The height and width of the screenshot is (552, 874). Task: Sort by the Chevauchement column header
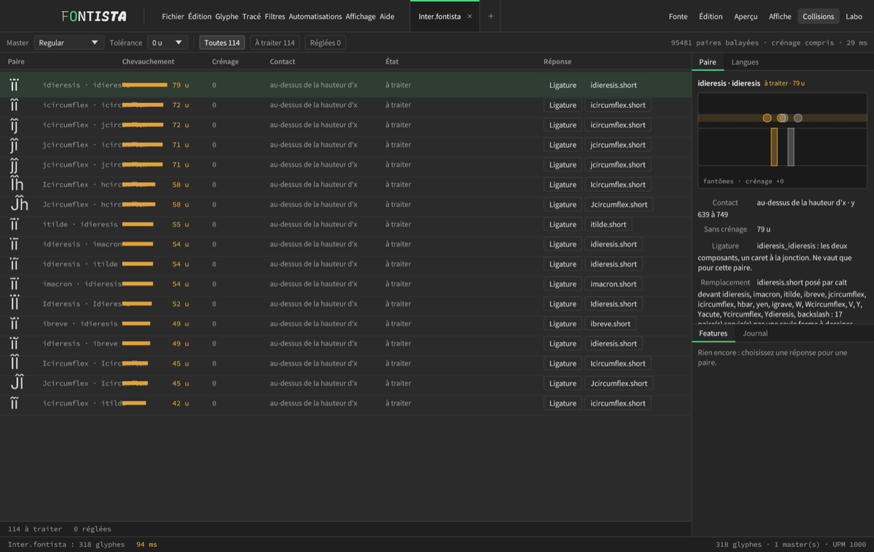coord(148,62)
